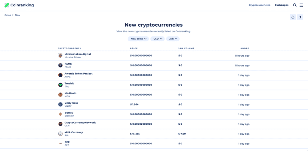
Task: Open the search magnifier icon
Action: coord(295,5)
